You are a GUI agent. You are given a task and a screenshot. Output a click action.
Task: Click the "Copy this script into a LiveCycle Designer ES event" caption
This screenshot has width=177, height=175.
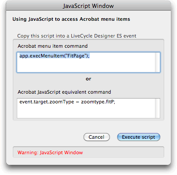[x=77, y=36]
